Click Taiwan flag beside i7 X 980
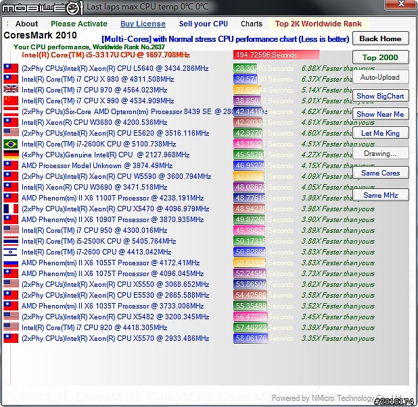Viewport: 418px width, 407px height. (11, 79)
